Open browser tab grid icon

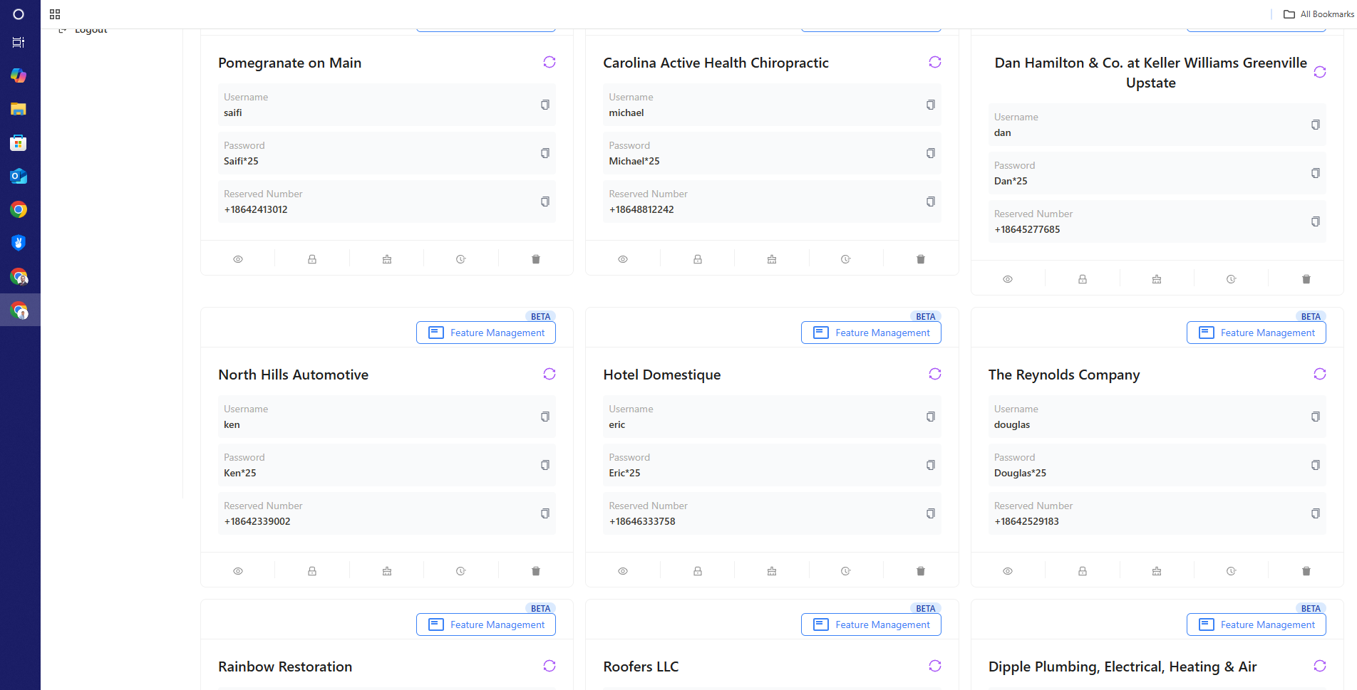tap(55, 14)
